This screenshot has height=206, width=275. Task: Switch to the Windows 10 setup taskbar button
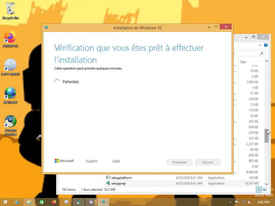coord(103,202)
